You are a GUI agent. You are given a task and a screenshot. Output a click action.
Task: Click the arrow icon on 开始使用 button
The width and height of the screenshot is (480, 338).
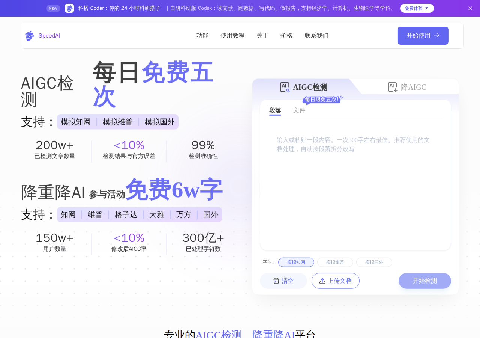[436, 35]
